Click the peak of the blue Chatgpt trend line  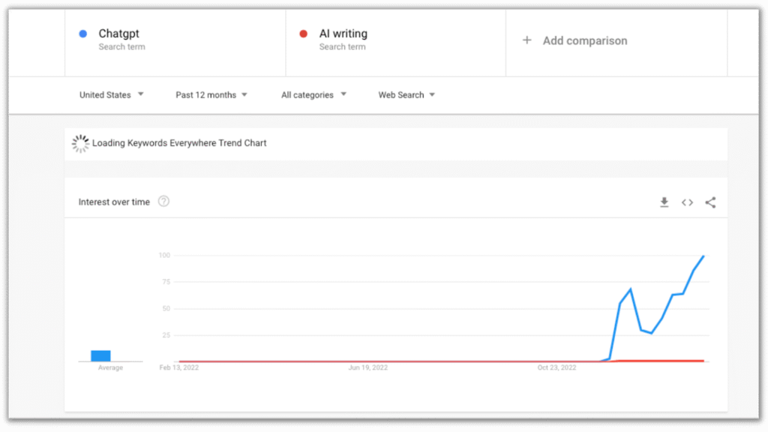click(702, 256)
